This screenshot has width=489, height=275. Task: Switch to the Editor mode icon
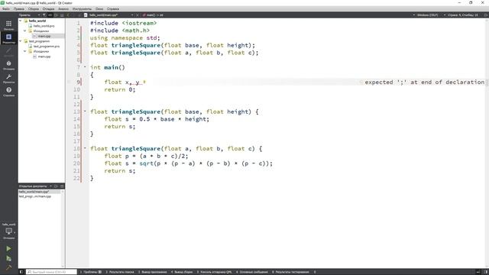pyautogui.click(x=8, y=38)
